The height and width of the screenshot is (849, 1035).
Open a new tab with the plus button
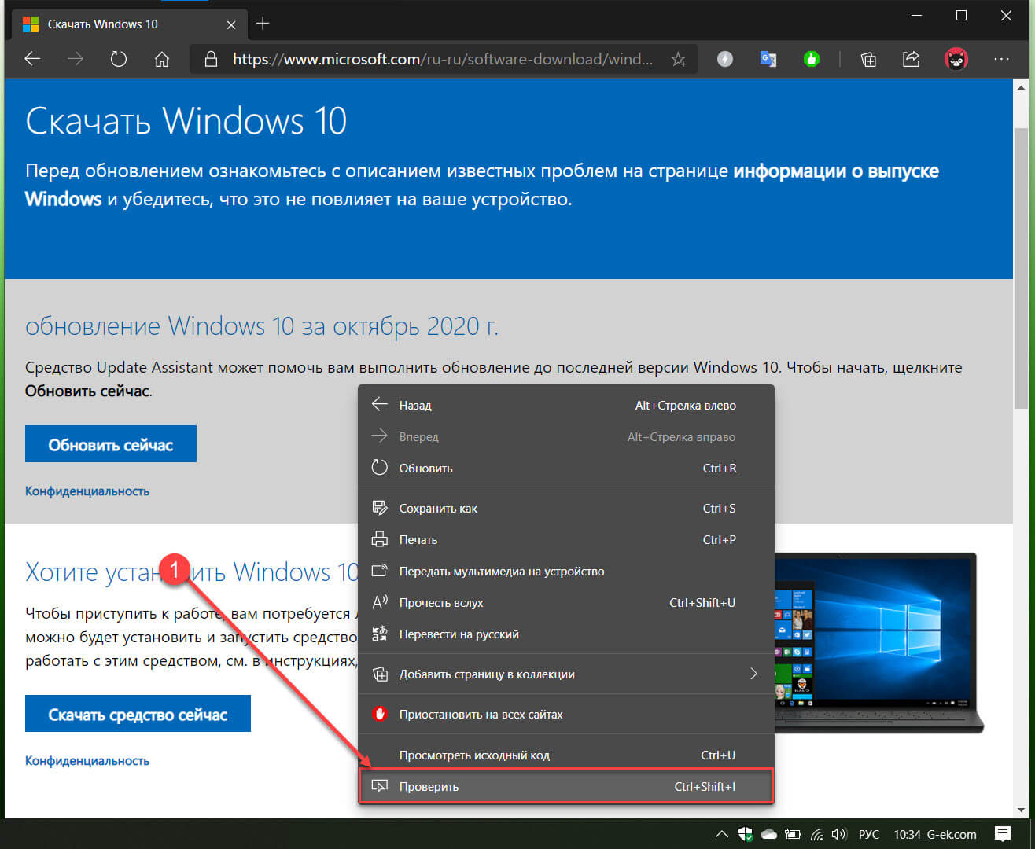click(x=263, y=24)
